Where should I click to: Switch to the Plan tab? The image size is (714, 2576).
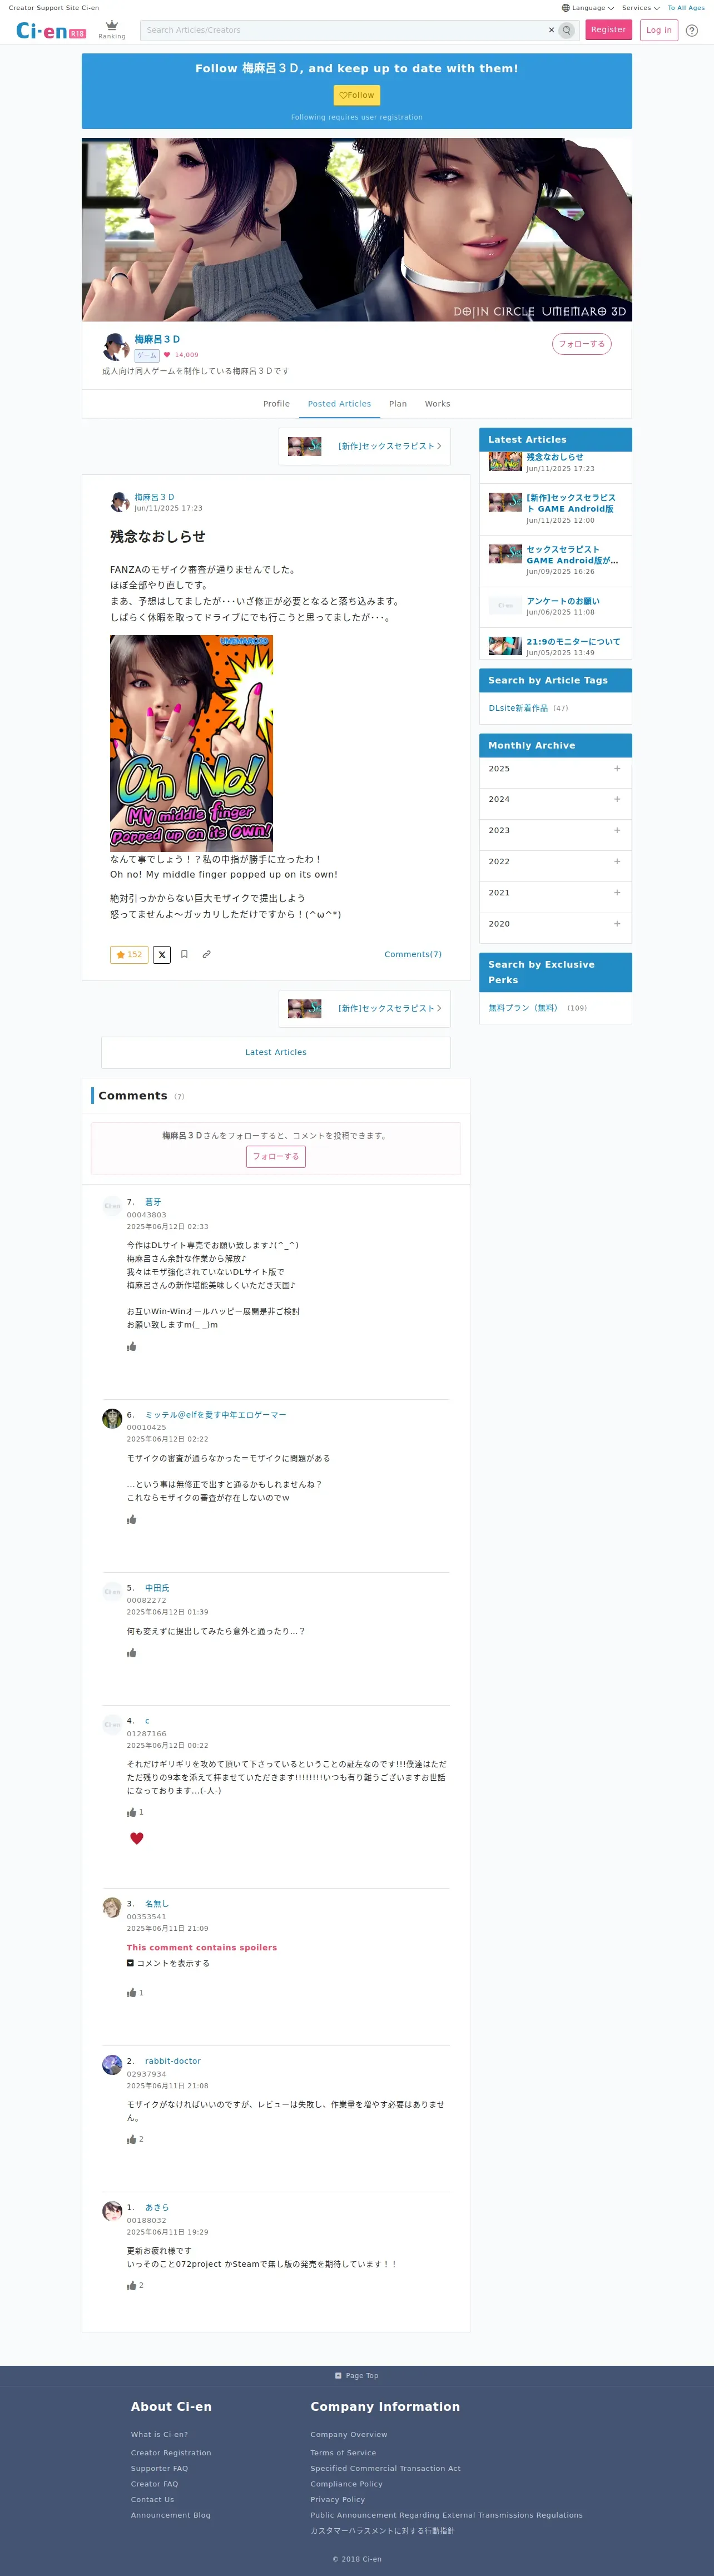[398, 404]
